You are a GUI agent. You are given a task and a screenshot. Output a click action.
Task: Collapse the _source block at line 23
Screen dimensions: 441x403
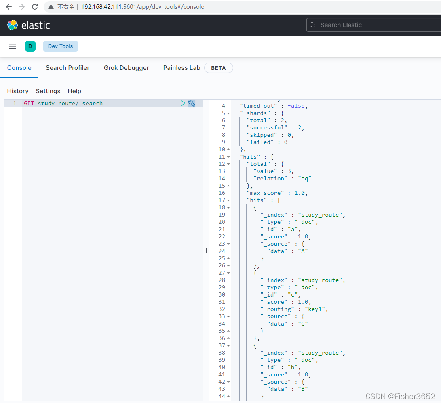(x=228, y=244)
